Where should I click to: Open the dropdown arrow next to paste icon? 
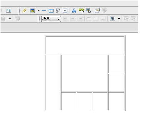(10, 19)
